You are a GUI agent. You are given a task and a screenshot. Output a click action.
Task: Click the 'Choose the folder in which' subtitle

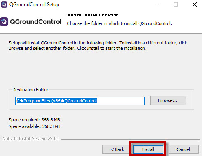click(119, 23)
